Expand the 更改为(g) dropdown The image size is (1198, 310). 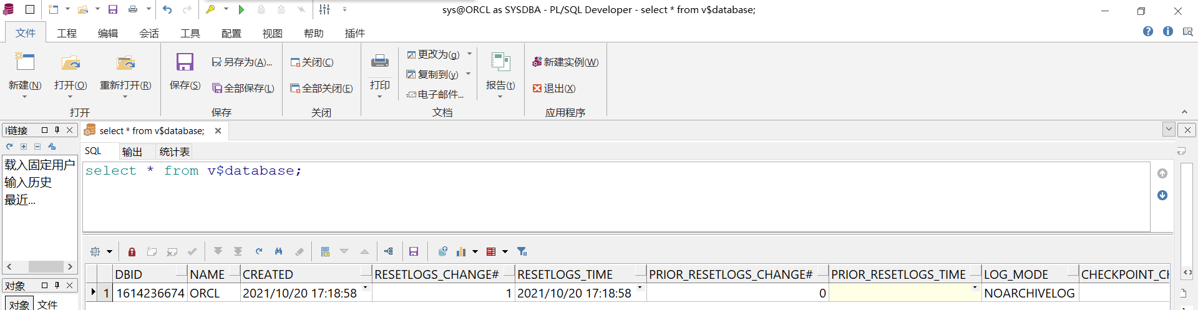[x=469, y=54]
